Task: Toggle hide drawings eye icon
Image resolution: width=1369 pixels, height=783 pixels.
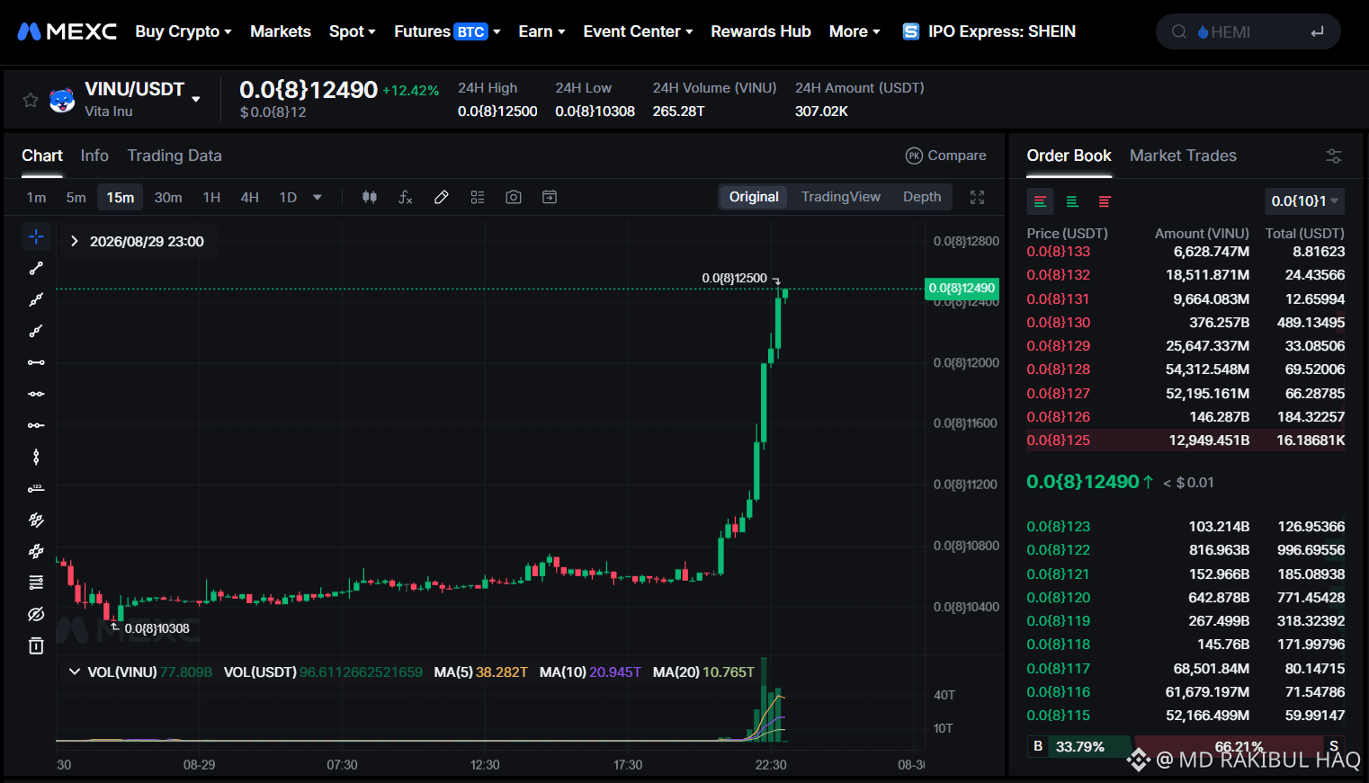Action: pos(36,614)
